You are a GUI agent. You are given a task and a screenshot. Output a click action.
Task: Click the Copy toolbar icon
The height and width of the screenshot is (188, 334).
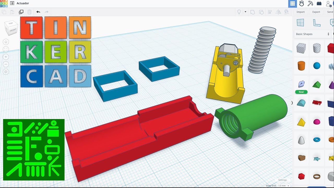point(4,12)
